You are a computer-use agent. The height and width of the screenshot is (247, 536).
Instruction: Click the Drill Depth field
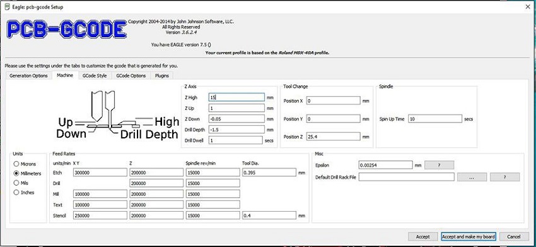coord(236,130)
